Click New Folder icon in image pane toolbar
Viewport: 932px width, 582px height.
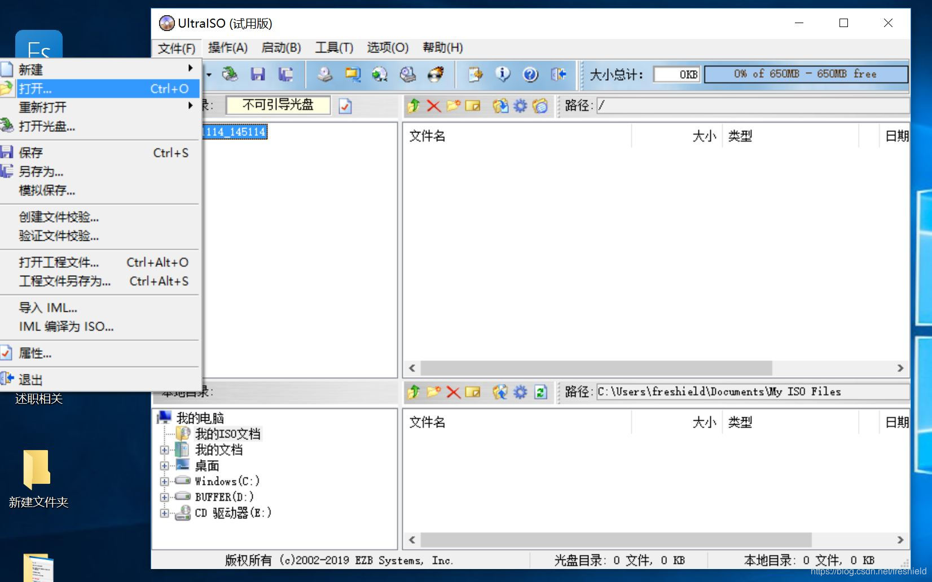pos(453,105)
